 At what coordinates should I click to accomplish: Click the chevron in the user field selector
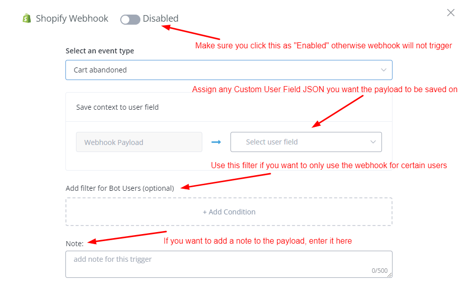pyautogui.click(x=373, y=142)
